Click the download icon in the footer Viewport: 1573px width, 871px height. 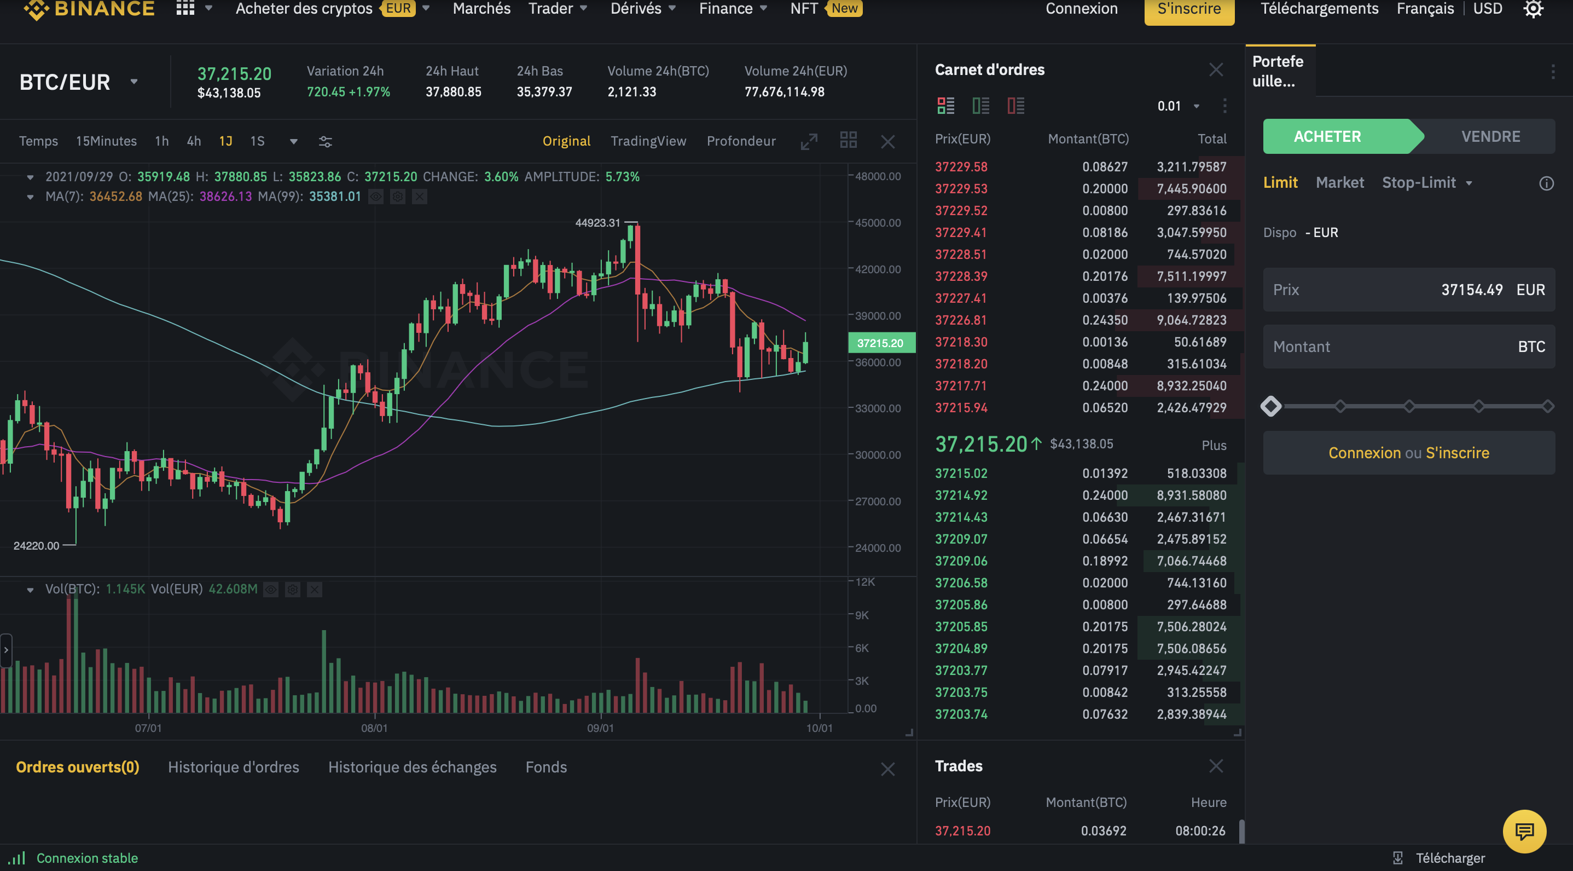pyautogui.click(x=1398, y=858)
